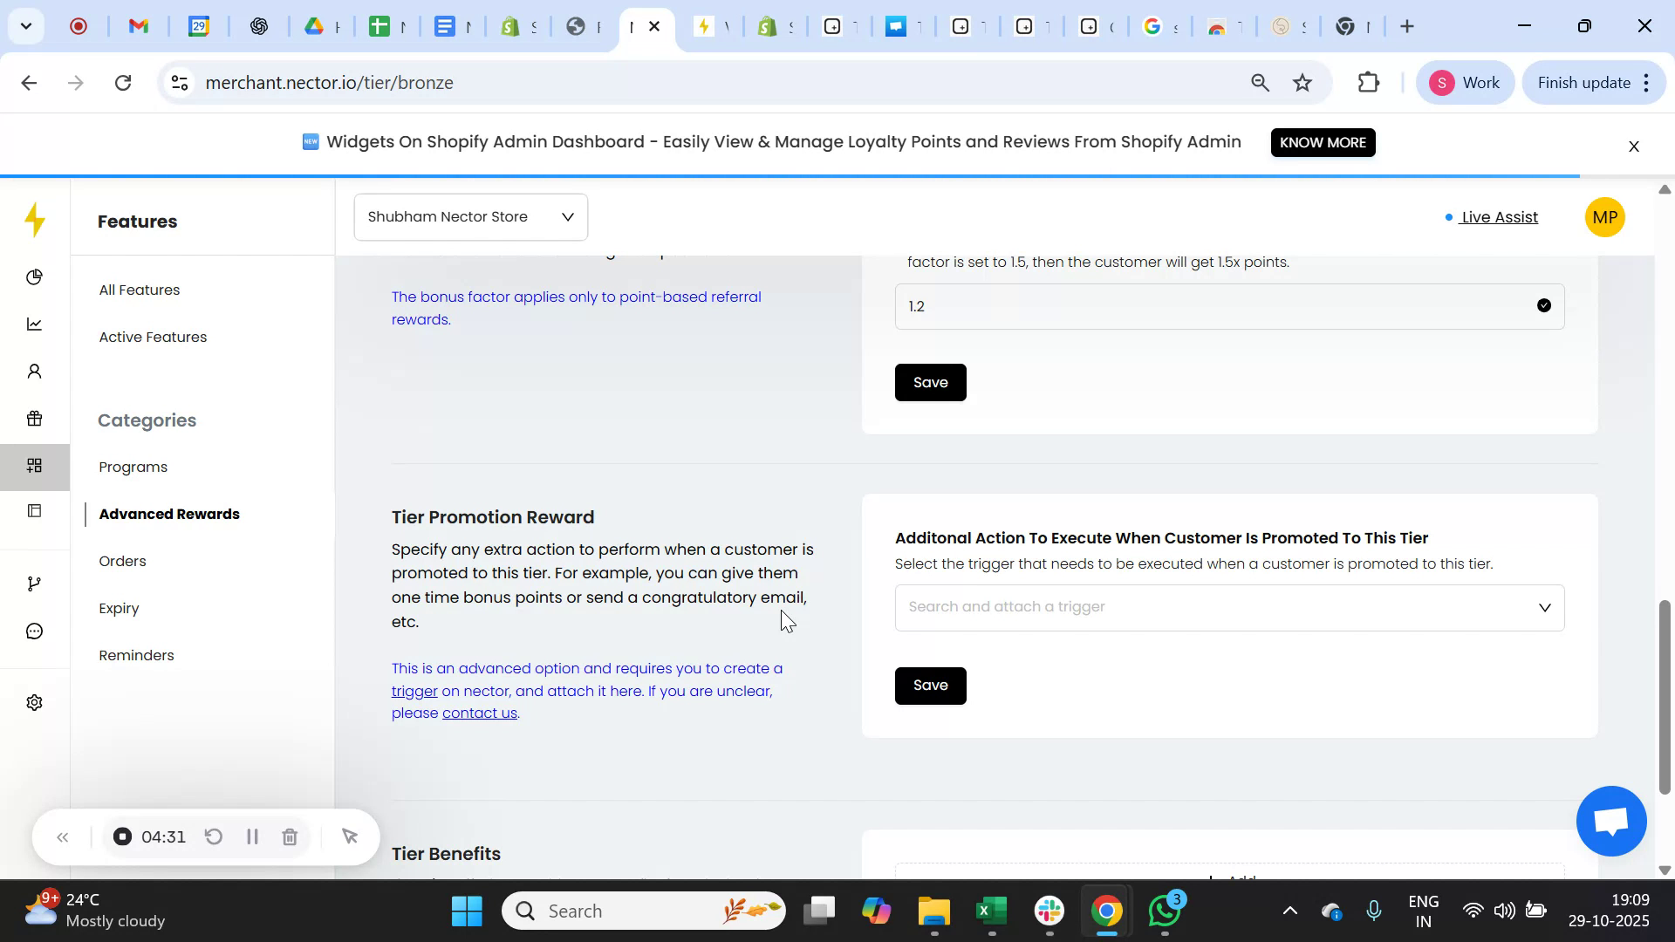Pause the screen recording
Image resolution: width=1675 pixels, height=942 pixels.
click(x=252, y=836)
